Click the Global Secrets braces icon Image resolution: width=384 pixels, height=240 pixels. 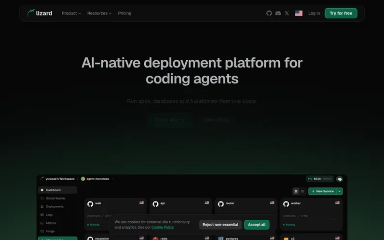click(42, 199)
